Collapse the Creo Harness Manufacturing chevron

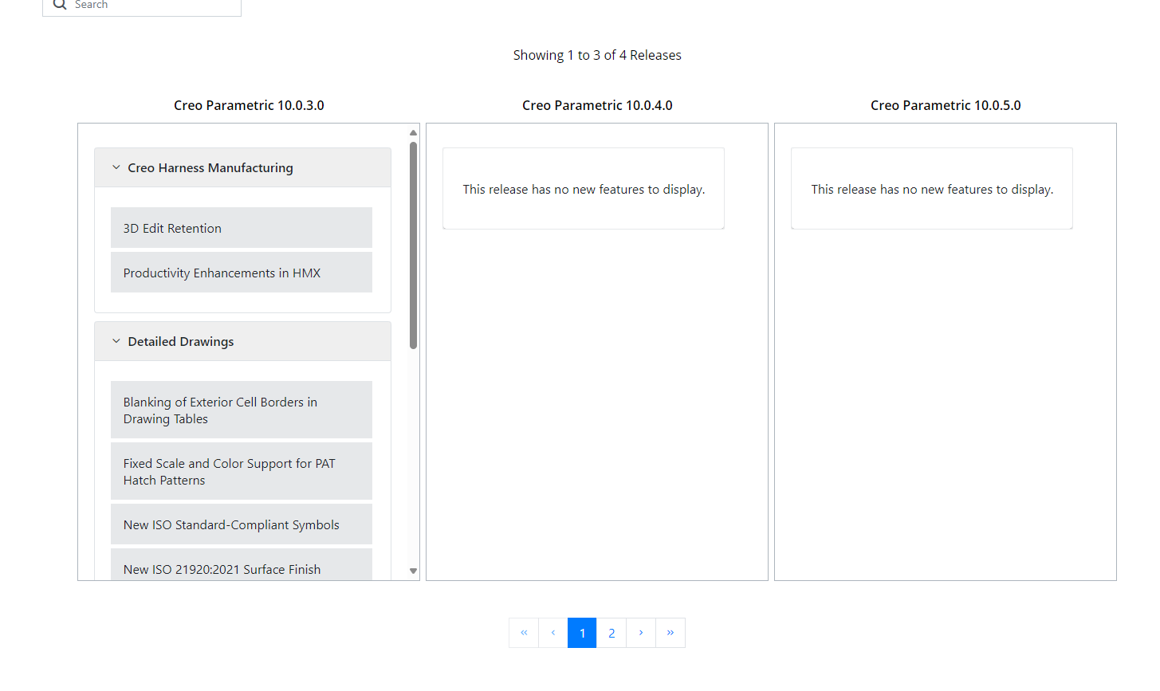(x=116, y=167)
